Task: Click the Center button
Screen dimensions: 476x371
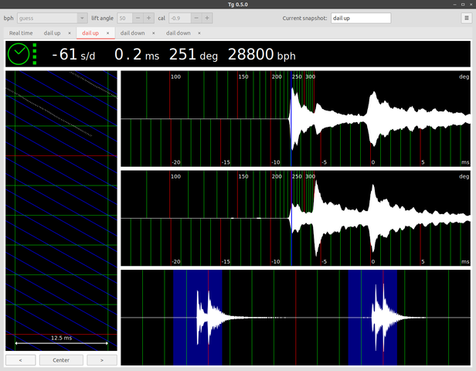Action: click(x=61, y=360)
